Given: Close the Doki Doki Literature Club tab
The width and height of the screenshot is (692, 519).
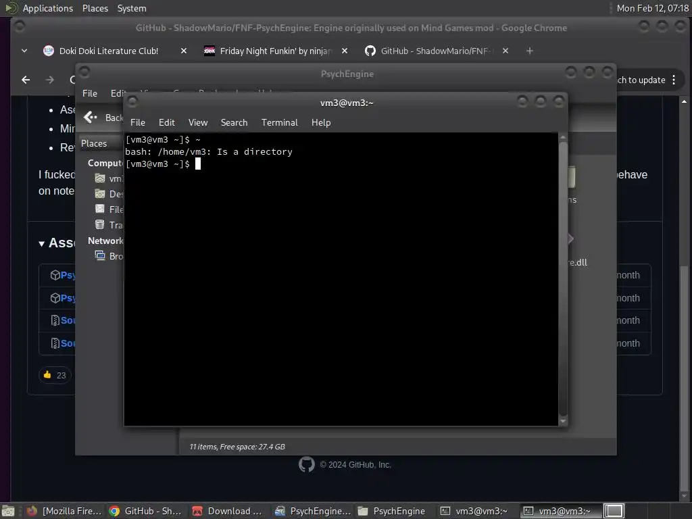Looking at the screenshot, I should click(x=184, y=51).
